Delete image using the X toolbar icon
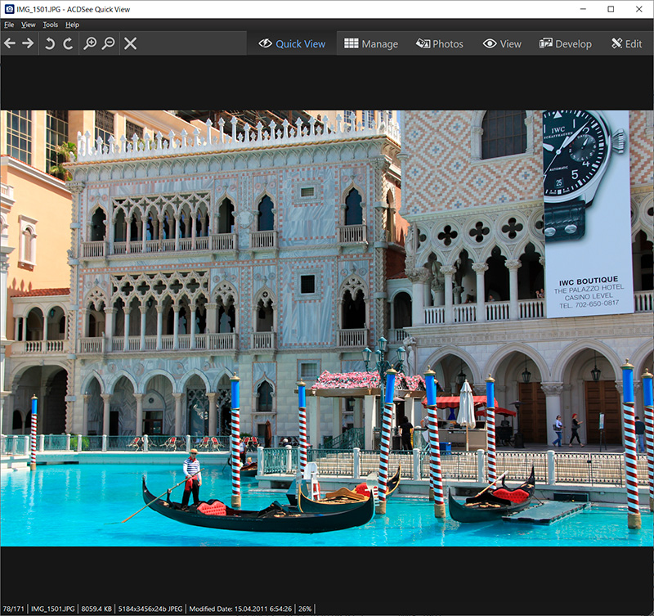 pos(130,43)
